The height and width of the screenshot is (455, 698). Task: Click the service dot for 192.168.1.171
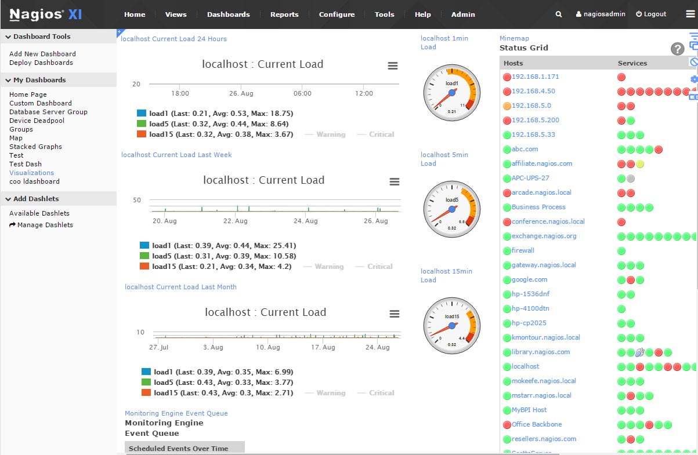coord(621,77)
